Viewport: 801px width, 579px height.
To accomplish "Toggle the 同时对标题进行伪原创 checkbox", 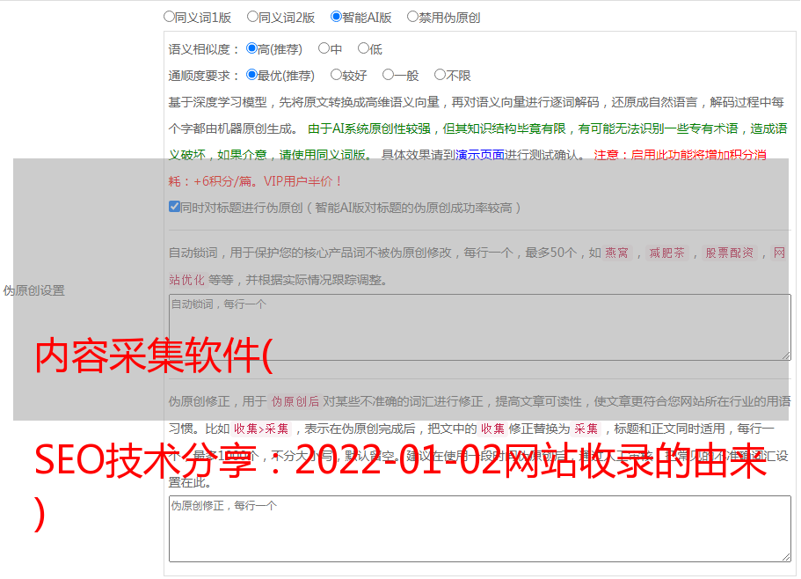I will [174, 207].
